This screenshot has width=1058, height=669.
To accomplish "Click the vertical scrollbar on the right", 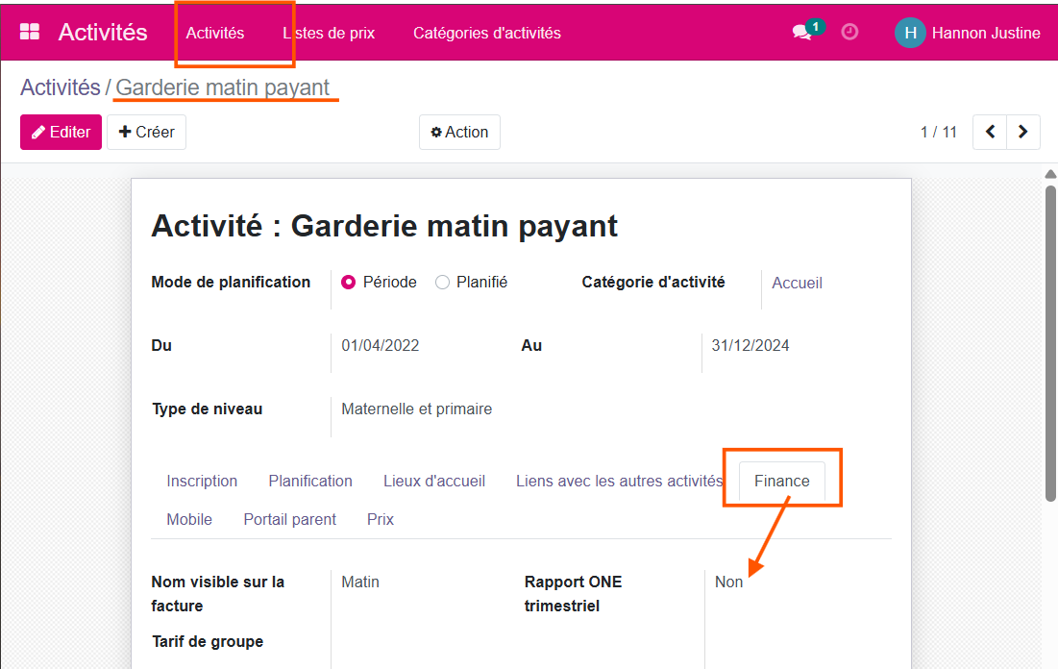I will (1049, 341).
